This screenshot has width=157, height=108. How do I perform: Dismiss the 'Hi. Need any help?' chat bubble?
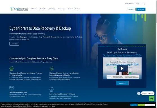click(x=139, y=93)
